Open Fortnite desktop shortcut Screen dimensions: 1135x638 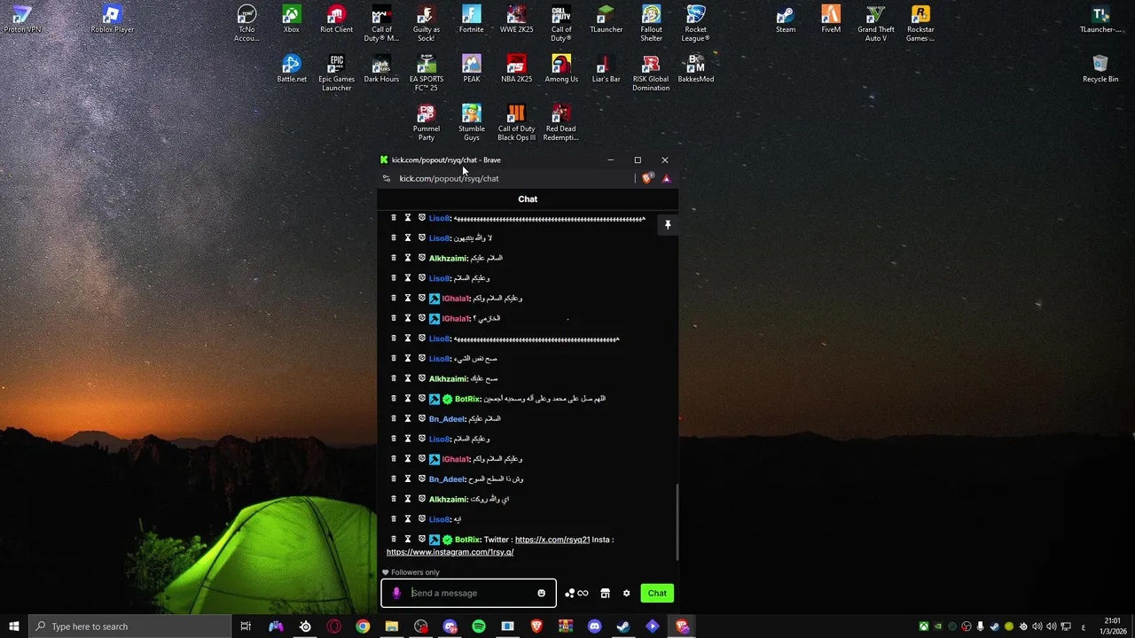pyautogui.click(x=472, y=20)
